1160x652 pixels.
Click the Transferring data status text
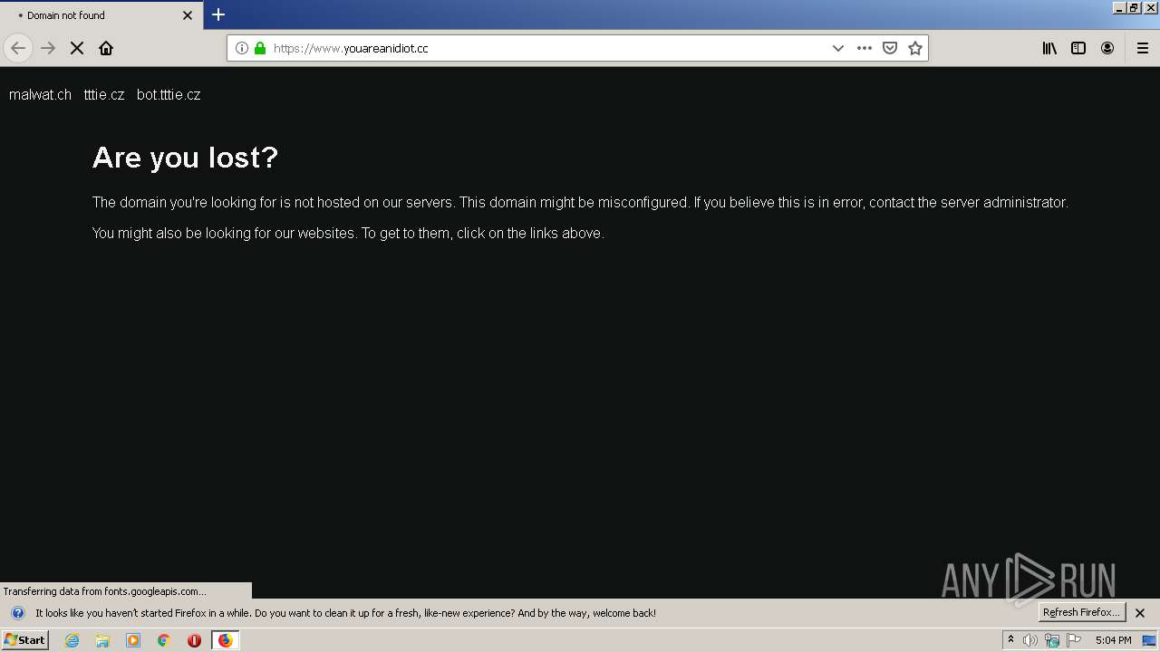(105, 591)
